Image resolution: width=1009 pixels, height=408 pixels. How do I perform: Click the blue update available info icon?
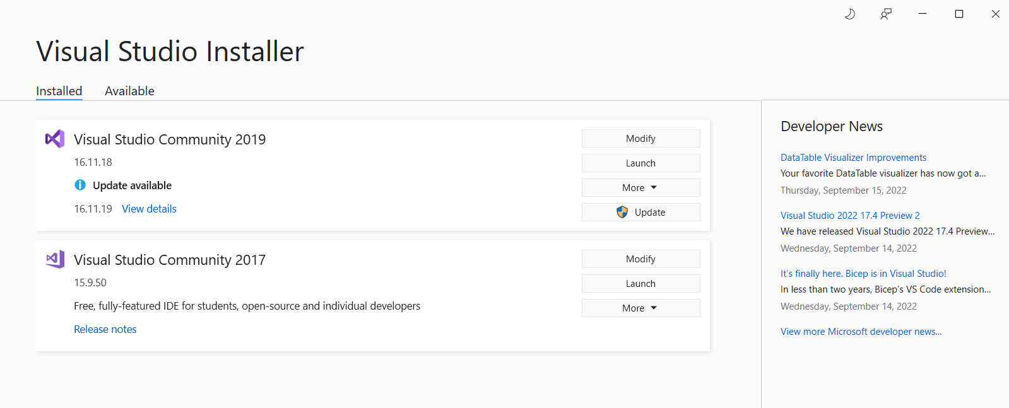coord(80,185)
